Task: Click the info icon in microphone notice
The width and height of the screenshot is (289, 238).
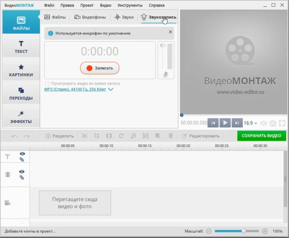Action: (x=50, y=33)
